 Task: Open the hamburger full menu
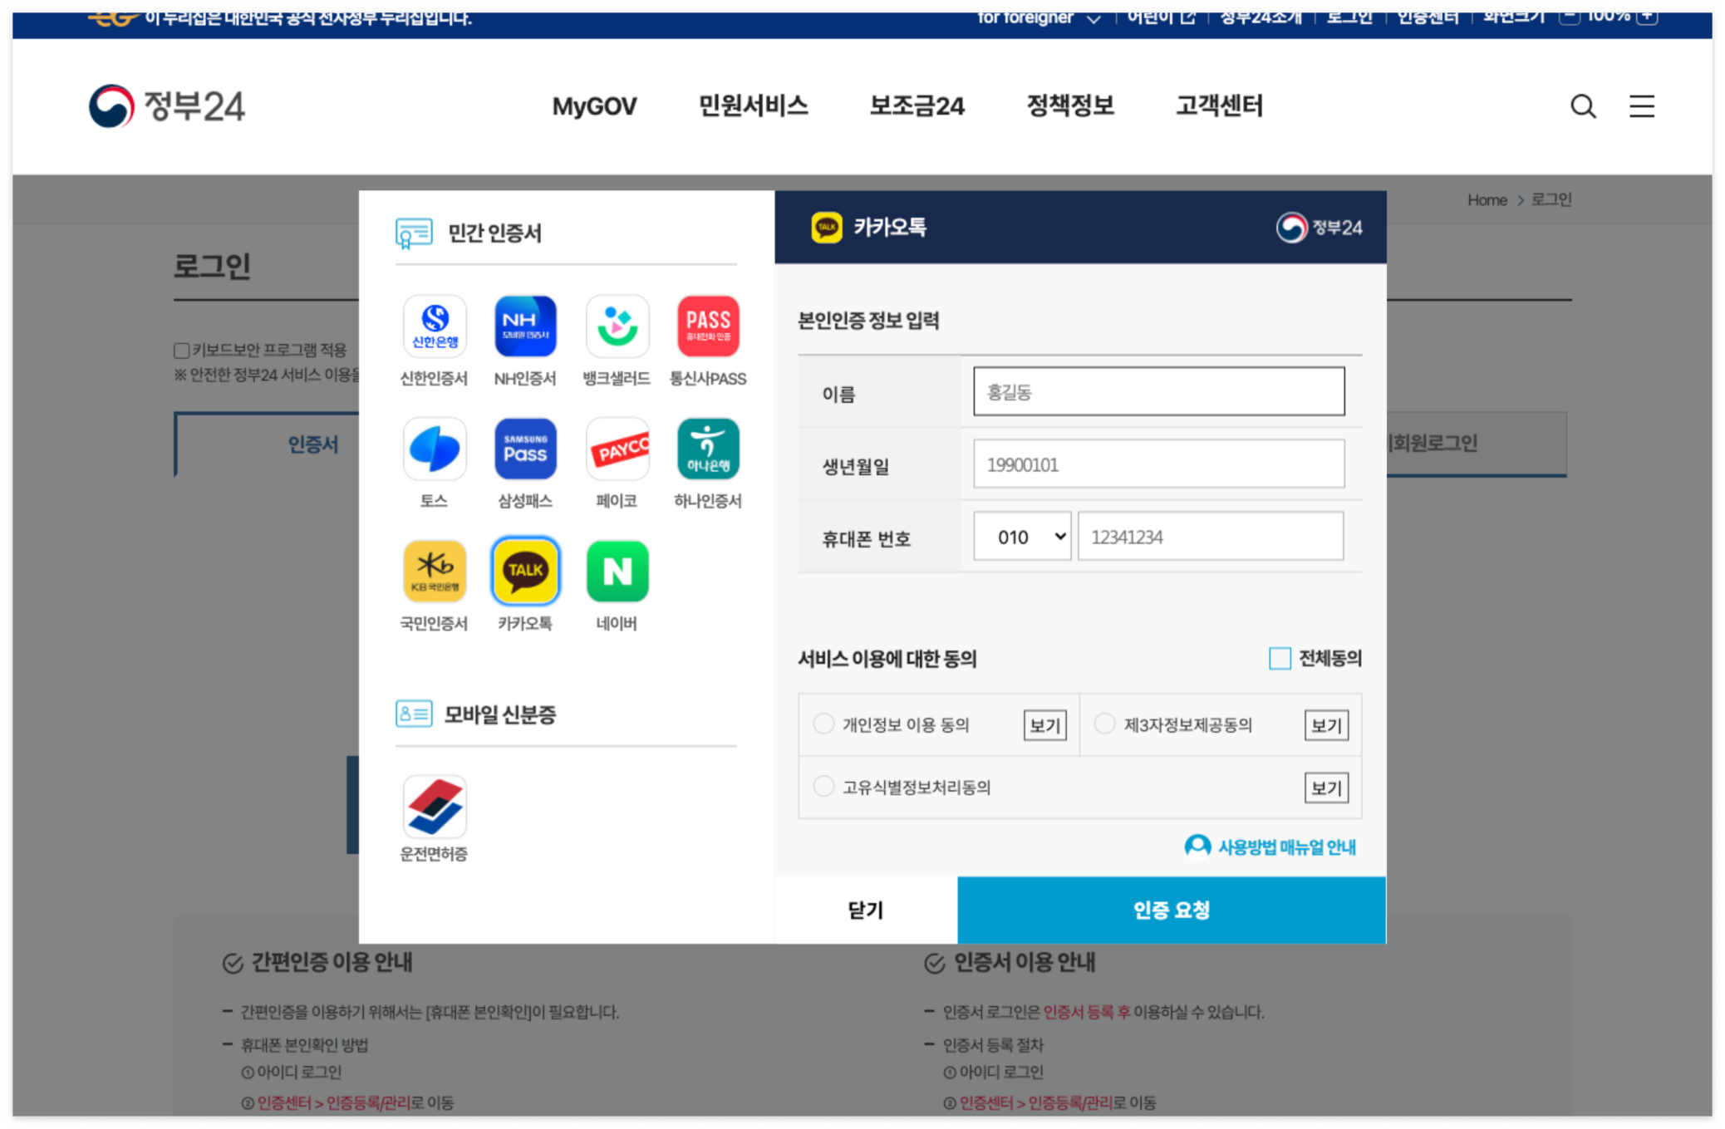coord(1641,106)
